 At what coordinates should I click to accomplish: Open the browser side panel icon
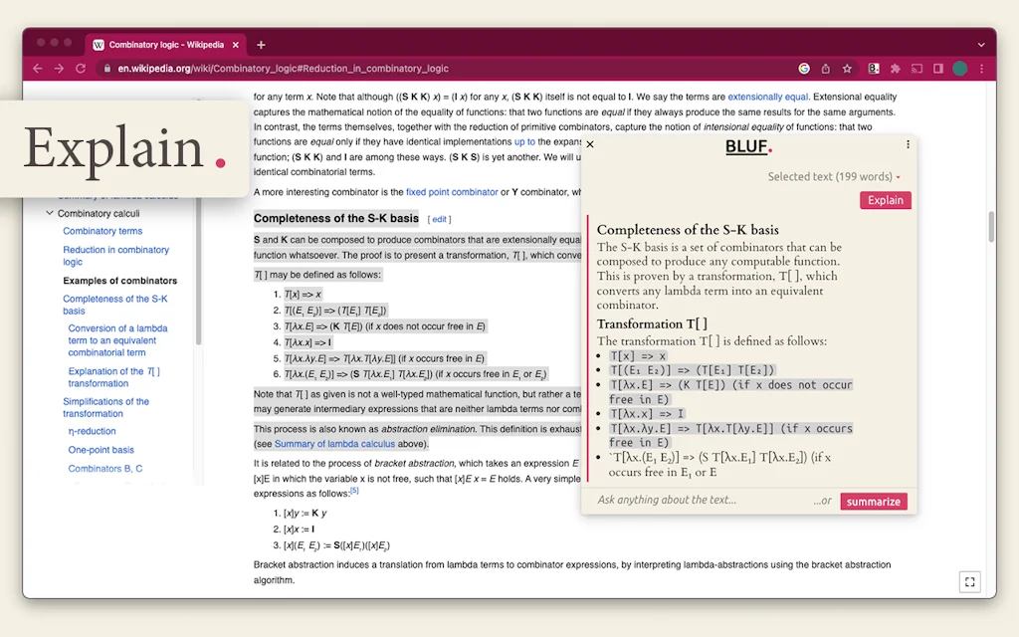coord(939,69)
